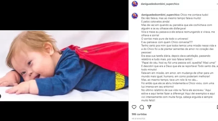The width and height of the screenshot is (218, 121).
Task: Open profile avatar in post header
Action: (x=135, y=4)
